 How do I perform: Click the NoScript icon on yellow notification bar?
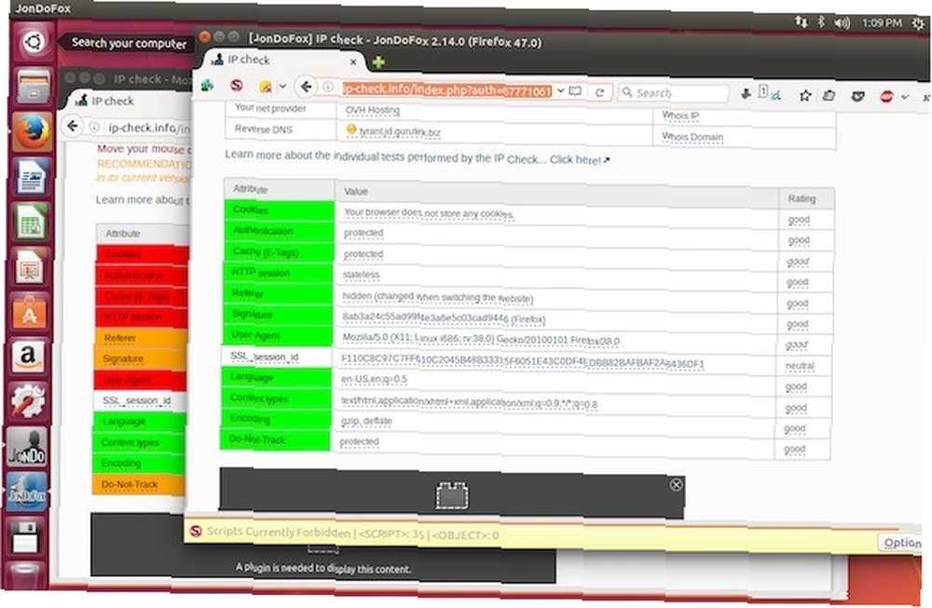[x=196, y=531]
